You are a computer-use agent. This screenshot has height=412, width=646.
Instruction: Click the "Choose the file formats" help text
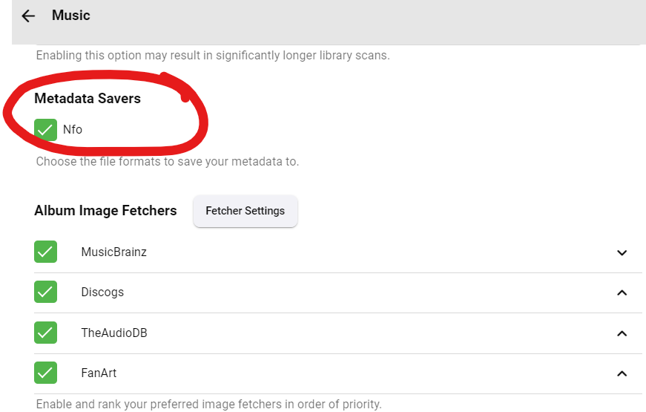point(167,161)
